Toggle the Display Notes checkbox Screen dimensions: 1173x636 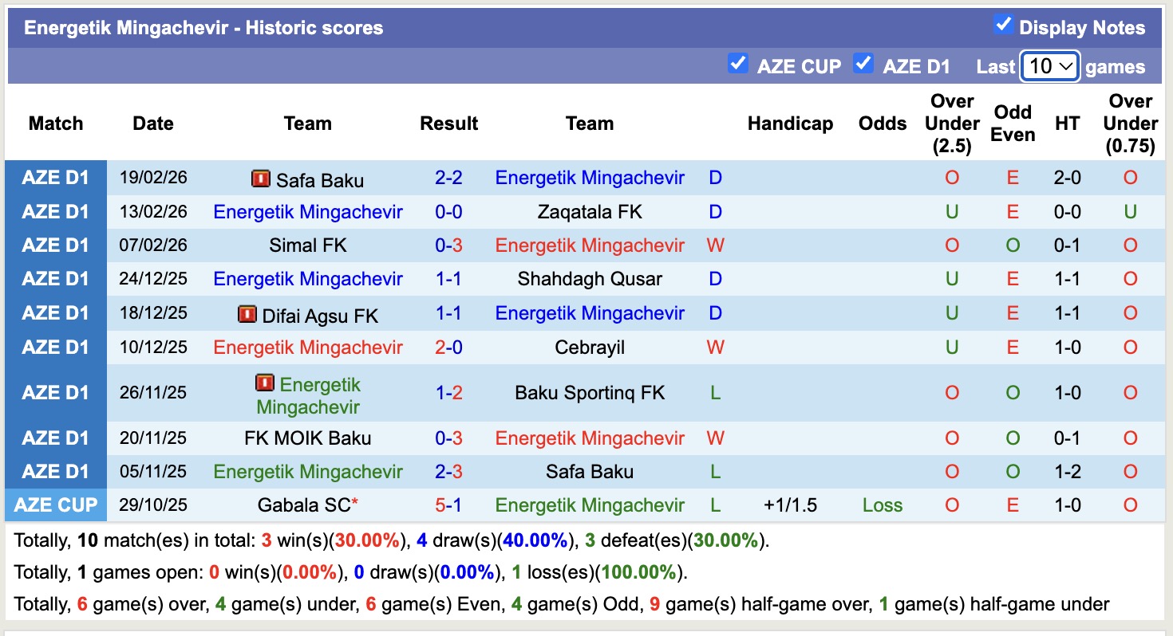click(x=1003, y=25)
